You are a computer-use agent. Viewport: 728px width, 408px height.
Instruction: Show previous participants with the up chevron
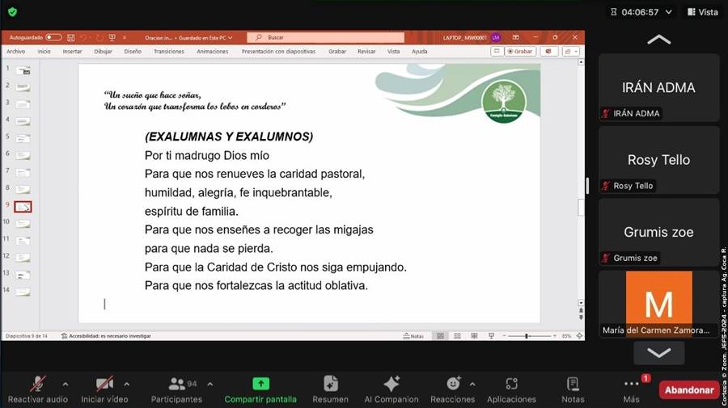click(x=658, y=40)
